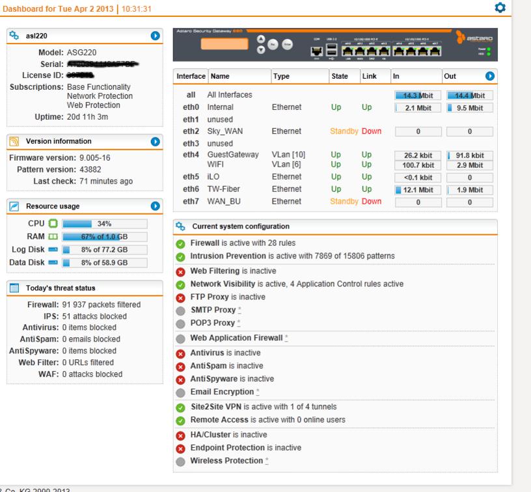Click the Today's threat status calendar icon

click(x=14, y=288)
